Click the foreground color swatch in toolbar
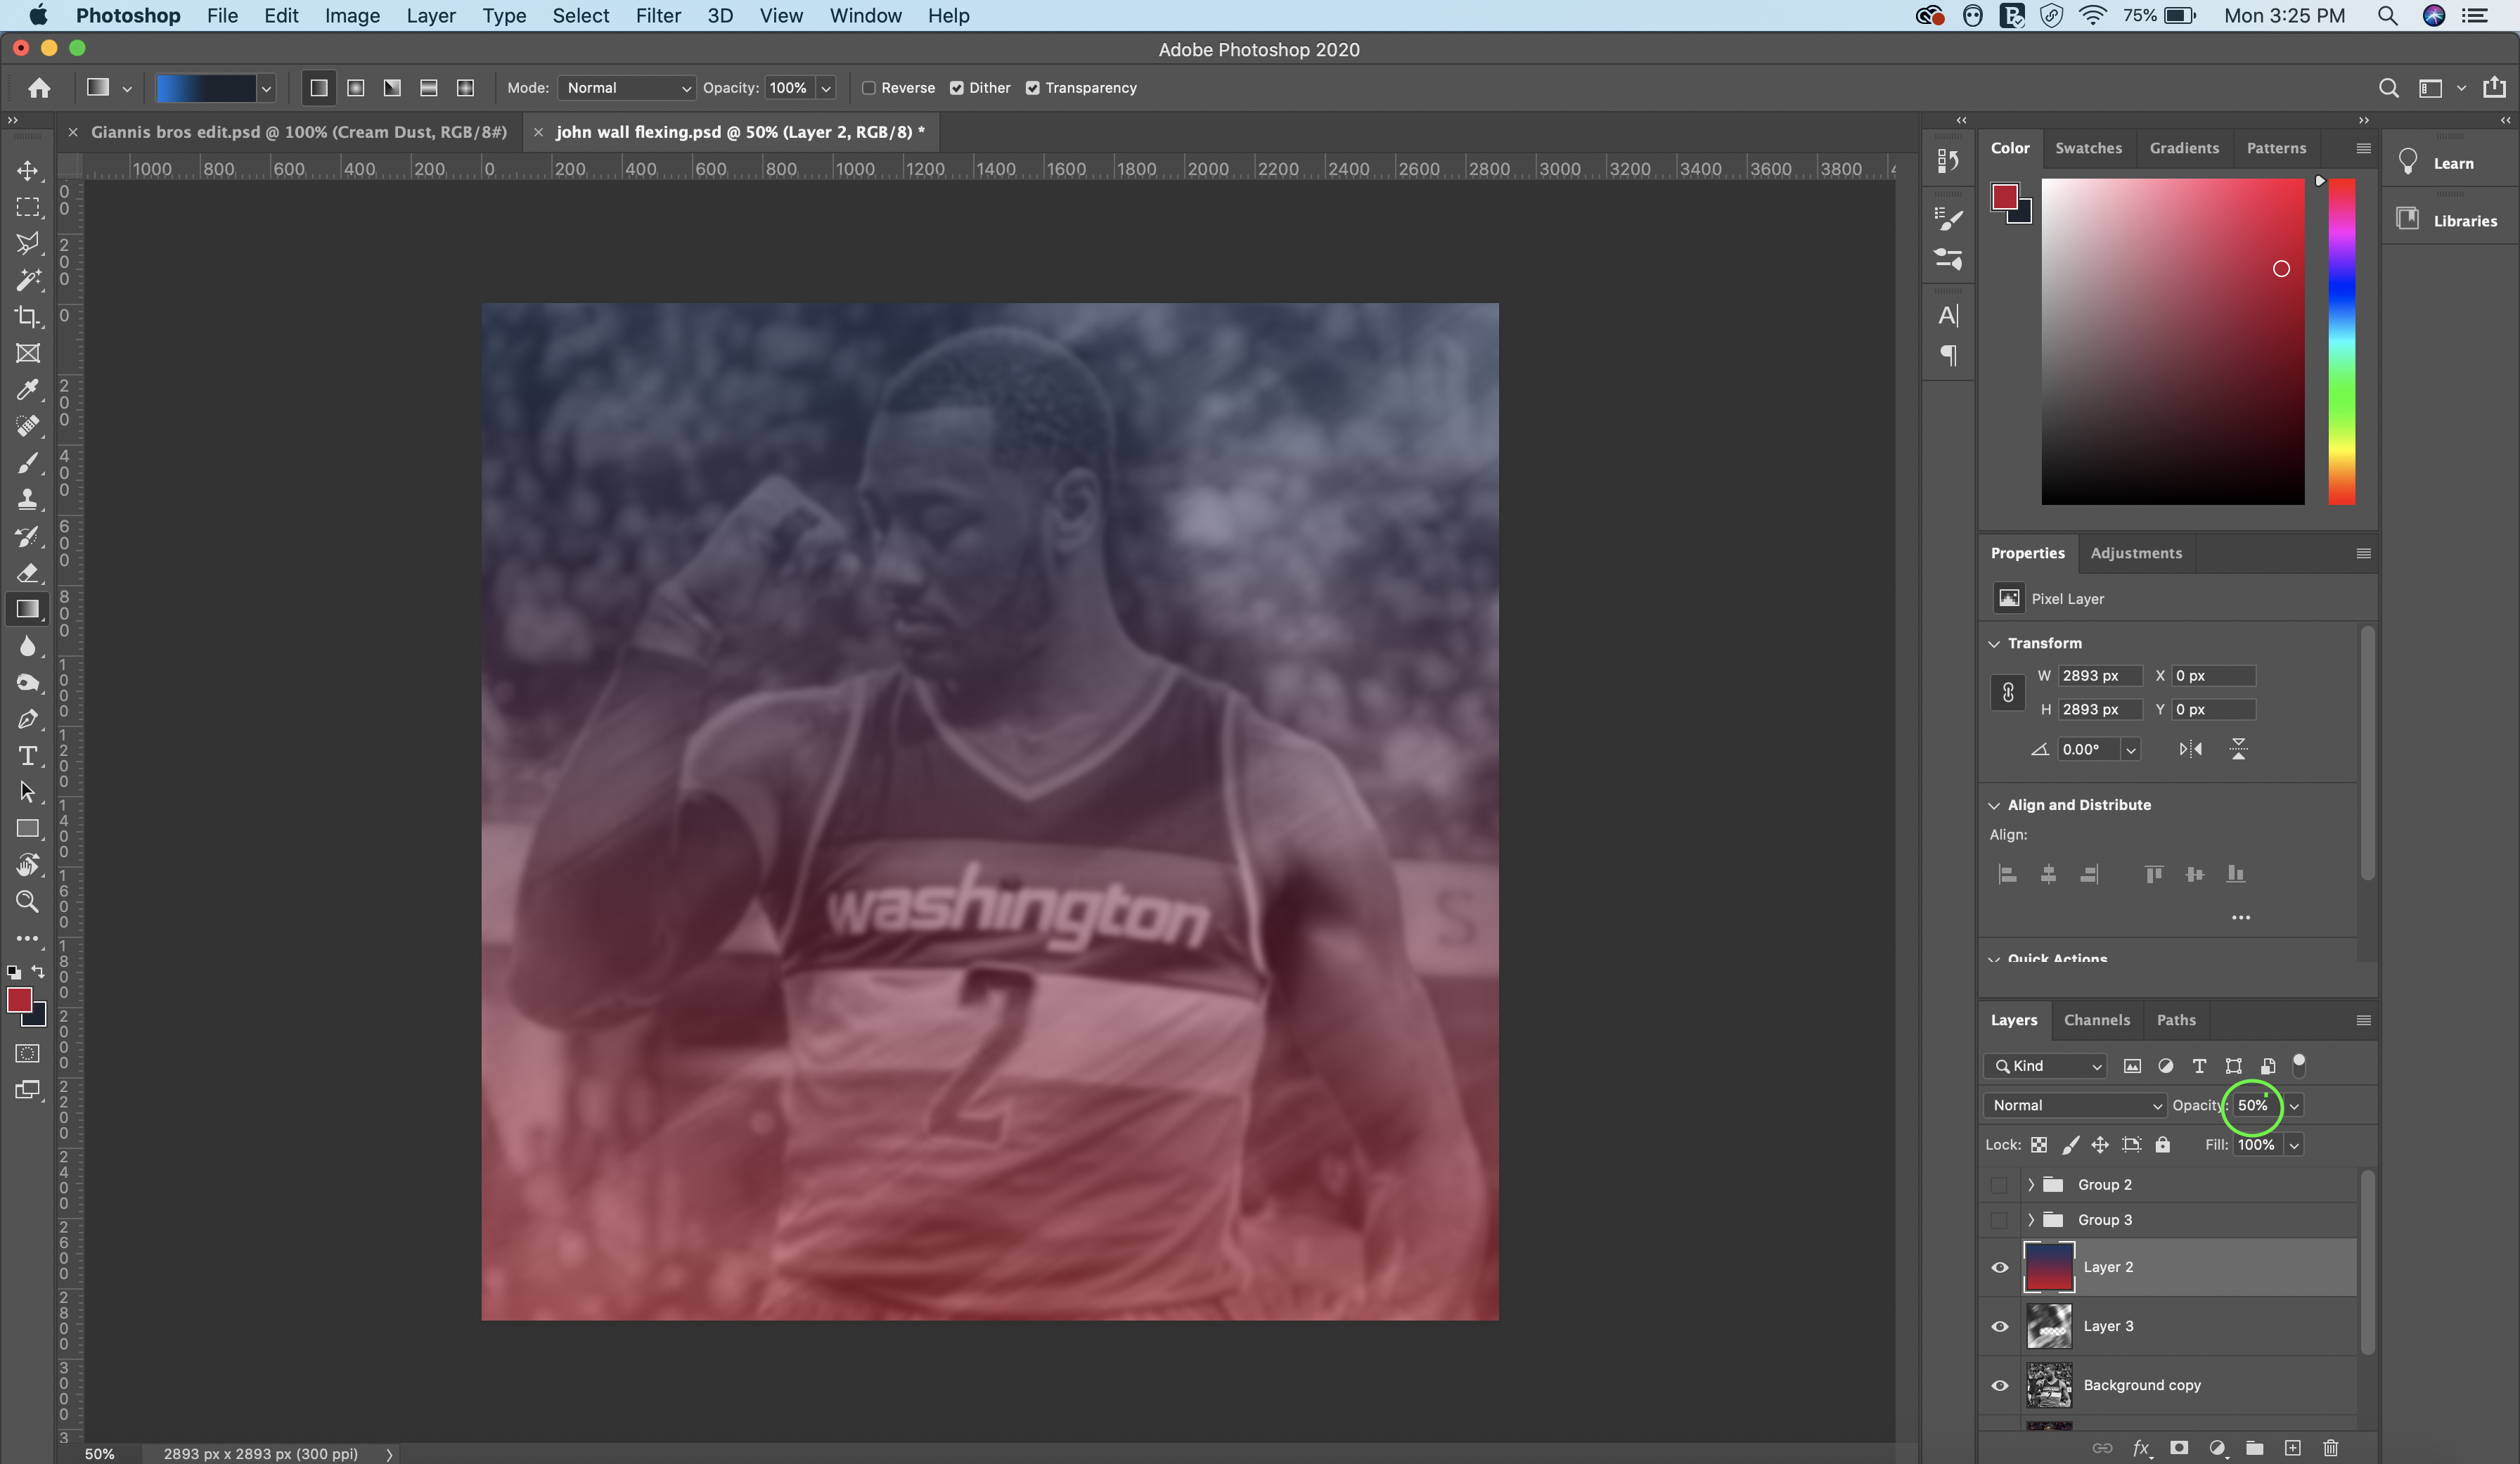The image size is (2520, 1464). pos(19,999)
